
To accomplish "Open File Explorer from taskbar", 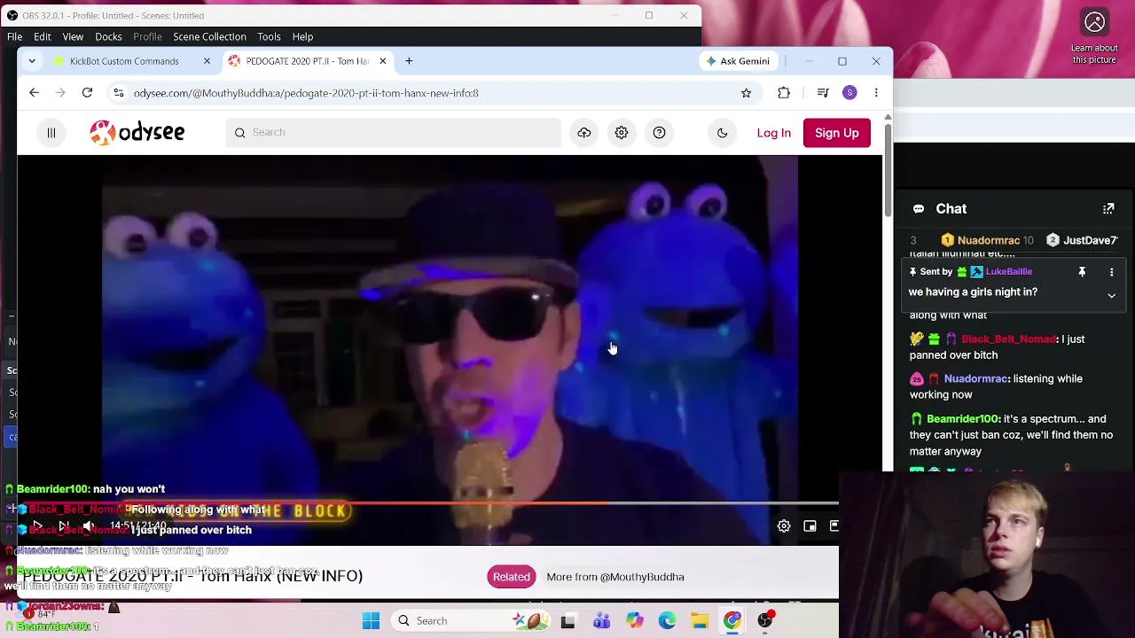I will tap(700, 621).
